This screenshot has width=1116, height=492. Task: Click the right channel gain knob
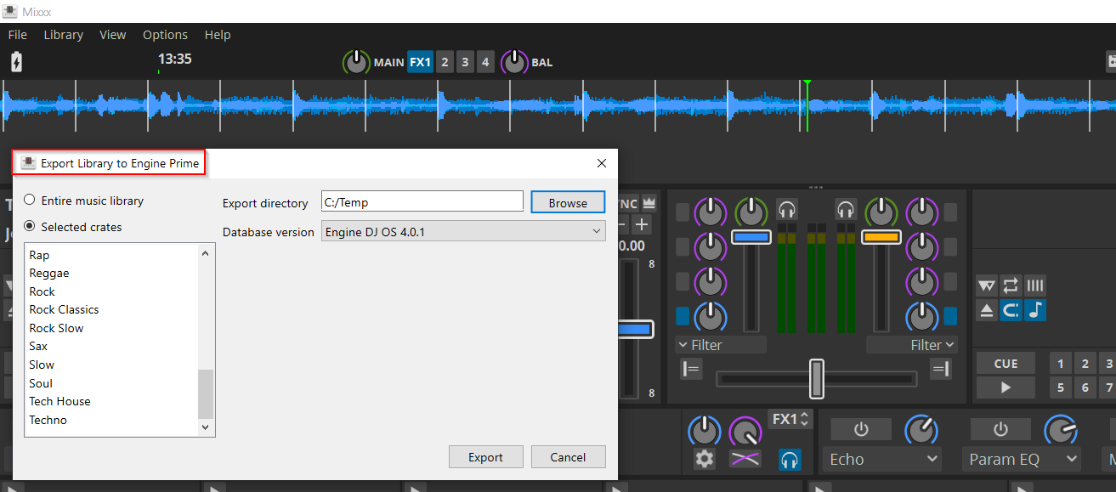(x=881, y=211)
